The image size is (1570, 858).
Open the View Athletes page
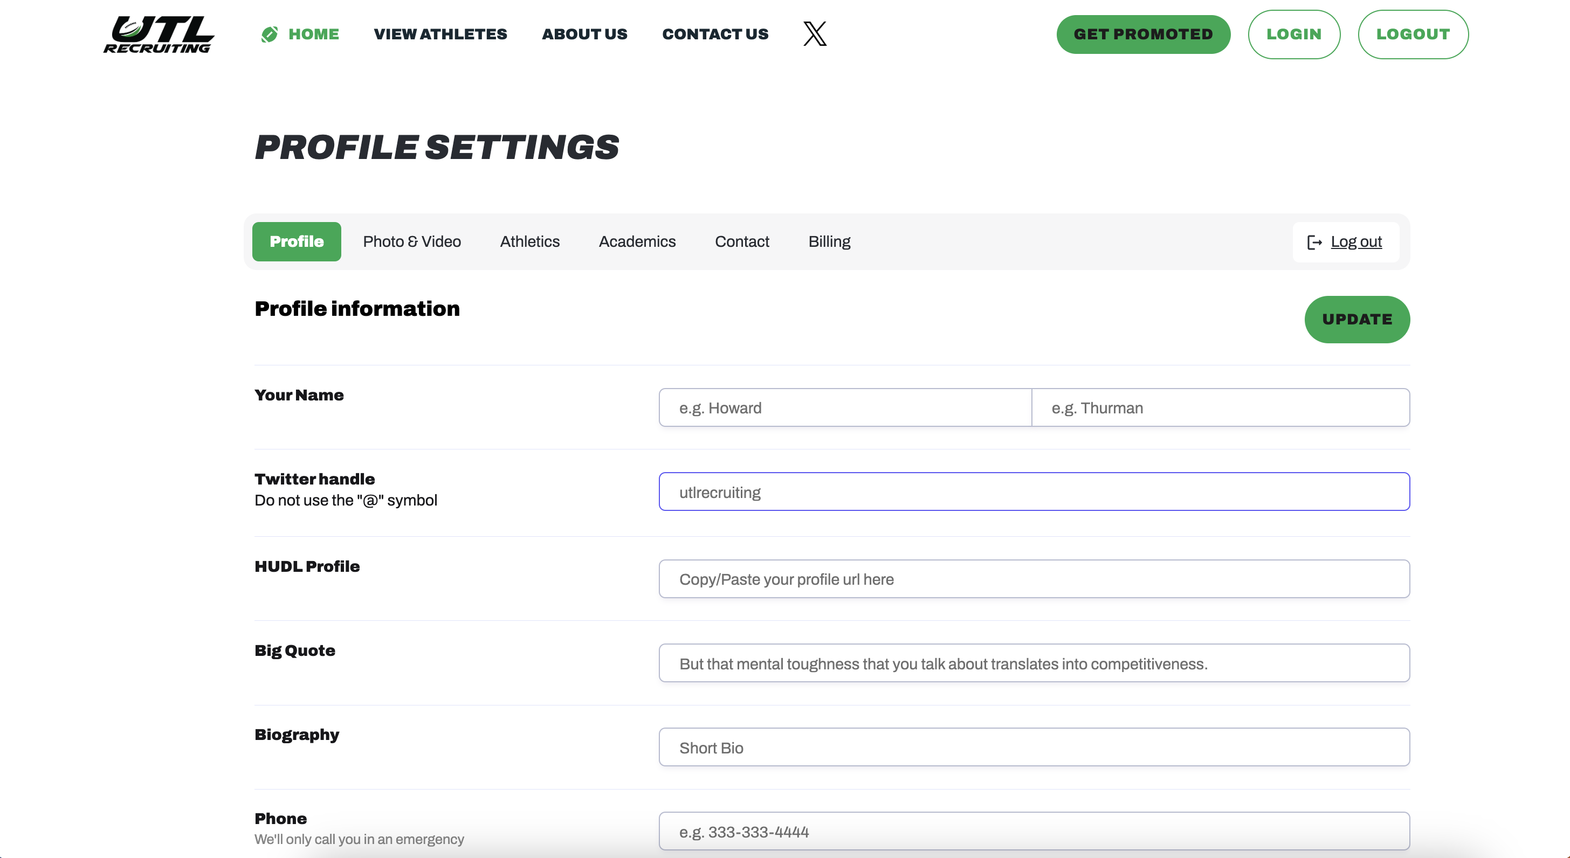[x=440, y=34]
